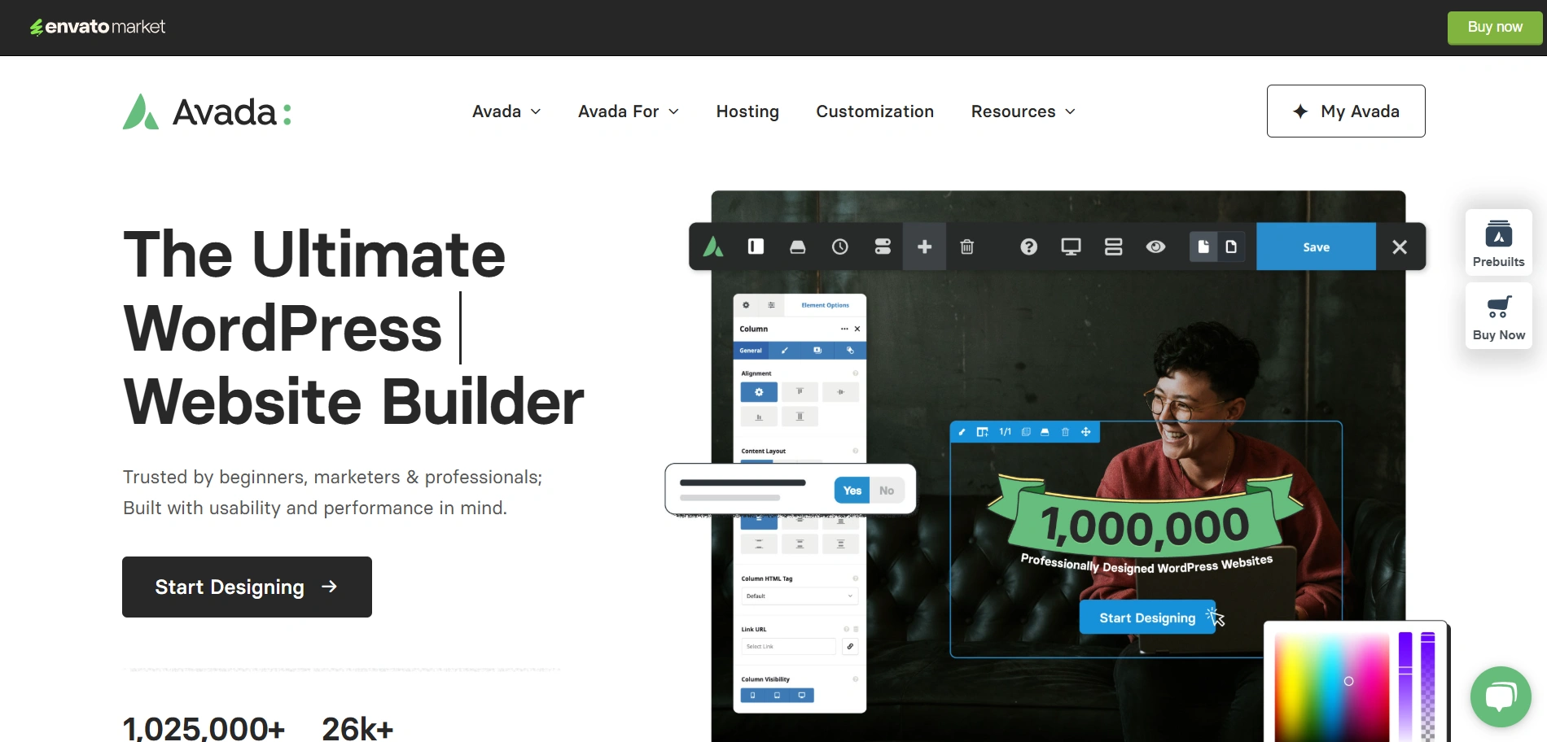This screenshot has width=1547, height=742.
Task: Select the Element Options tab
Action: 825,305
